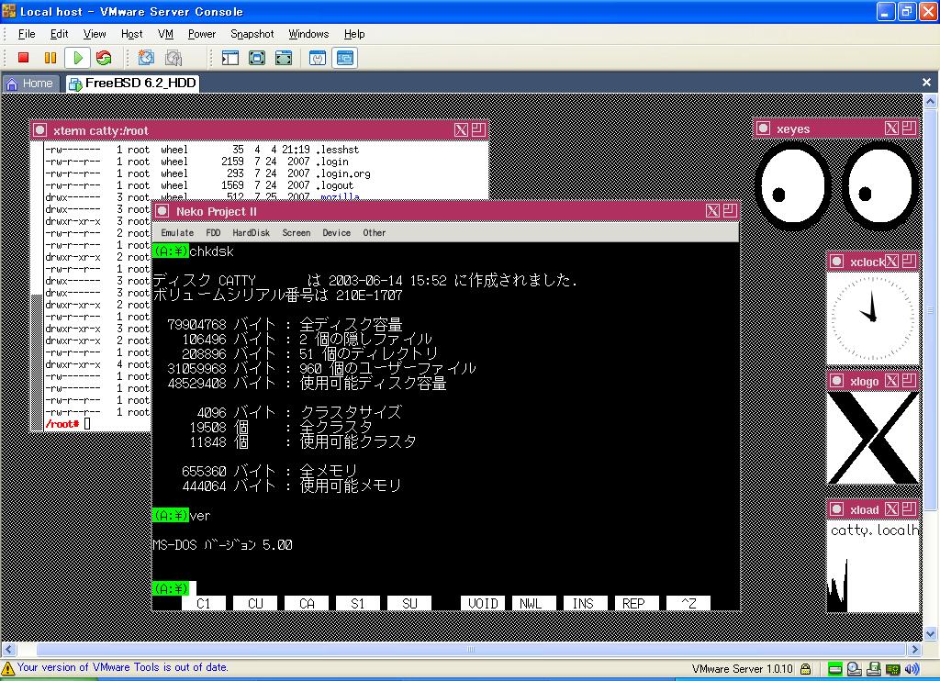
Task: Switch to the Home tab
Action: tap(30, 84)
